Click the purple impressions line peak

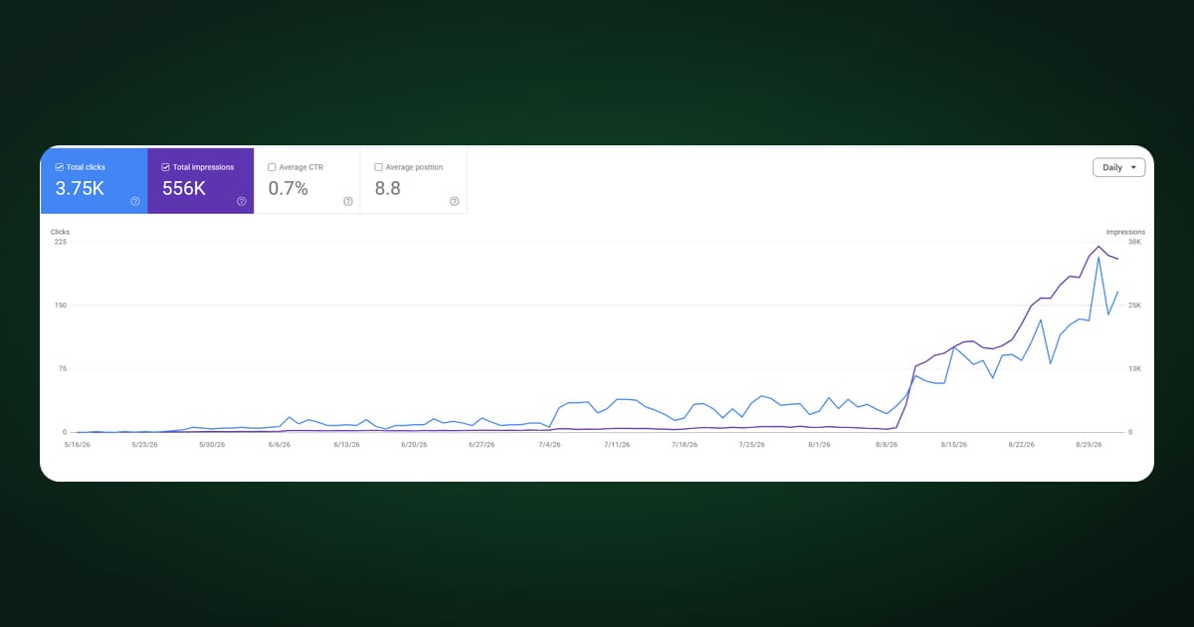1098,246
